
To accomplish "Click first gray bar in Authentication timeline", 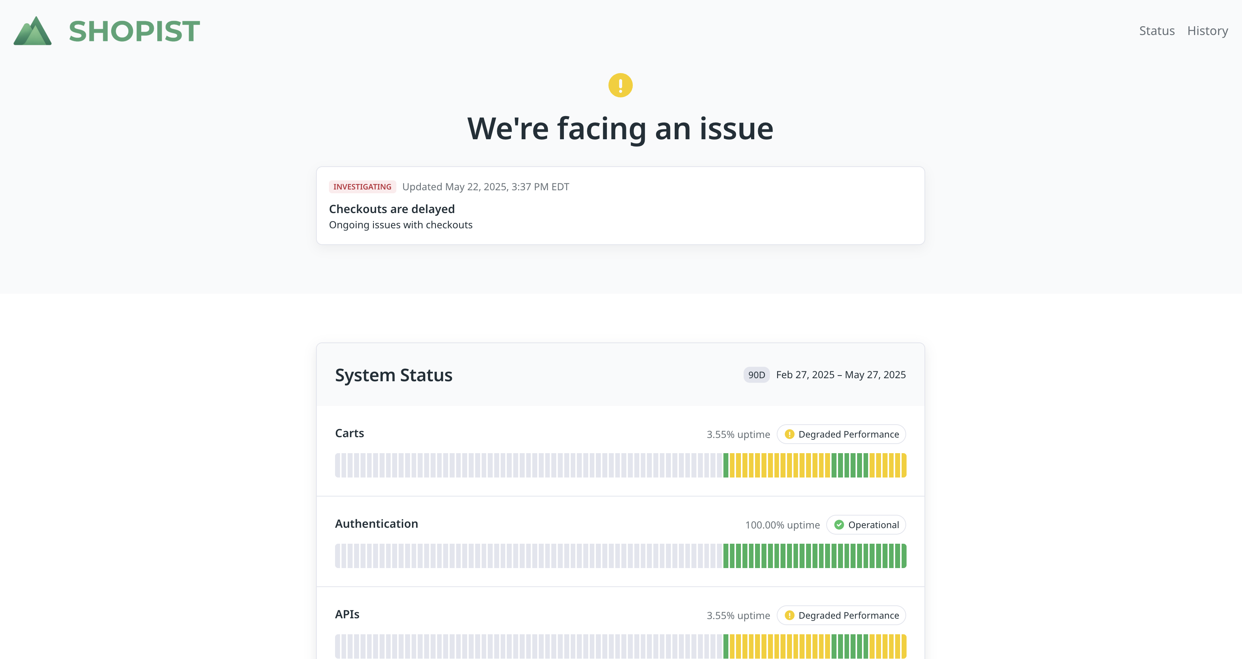I will (338, 556).
